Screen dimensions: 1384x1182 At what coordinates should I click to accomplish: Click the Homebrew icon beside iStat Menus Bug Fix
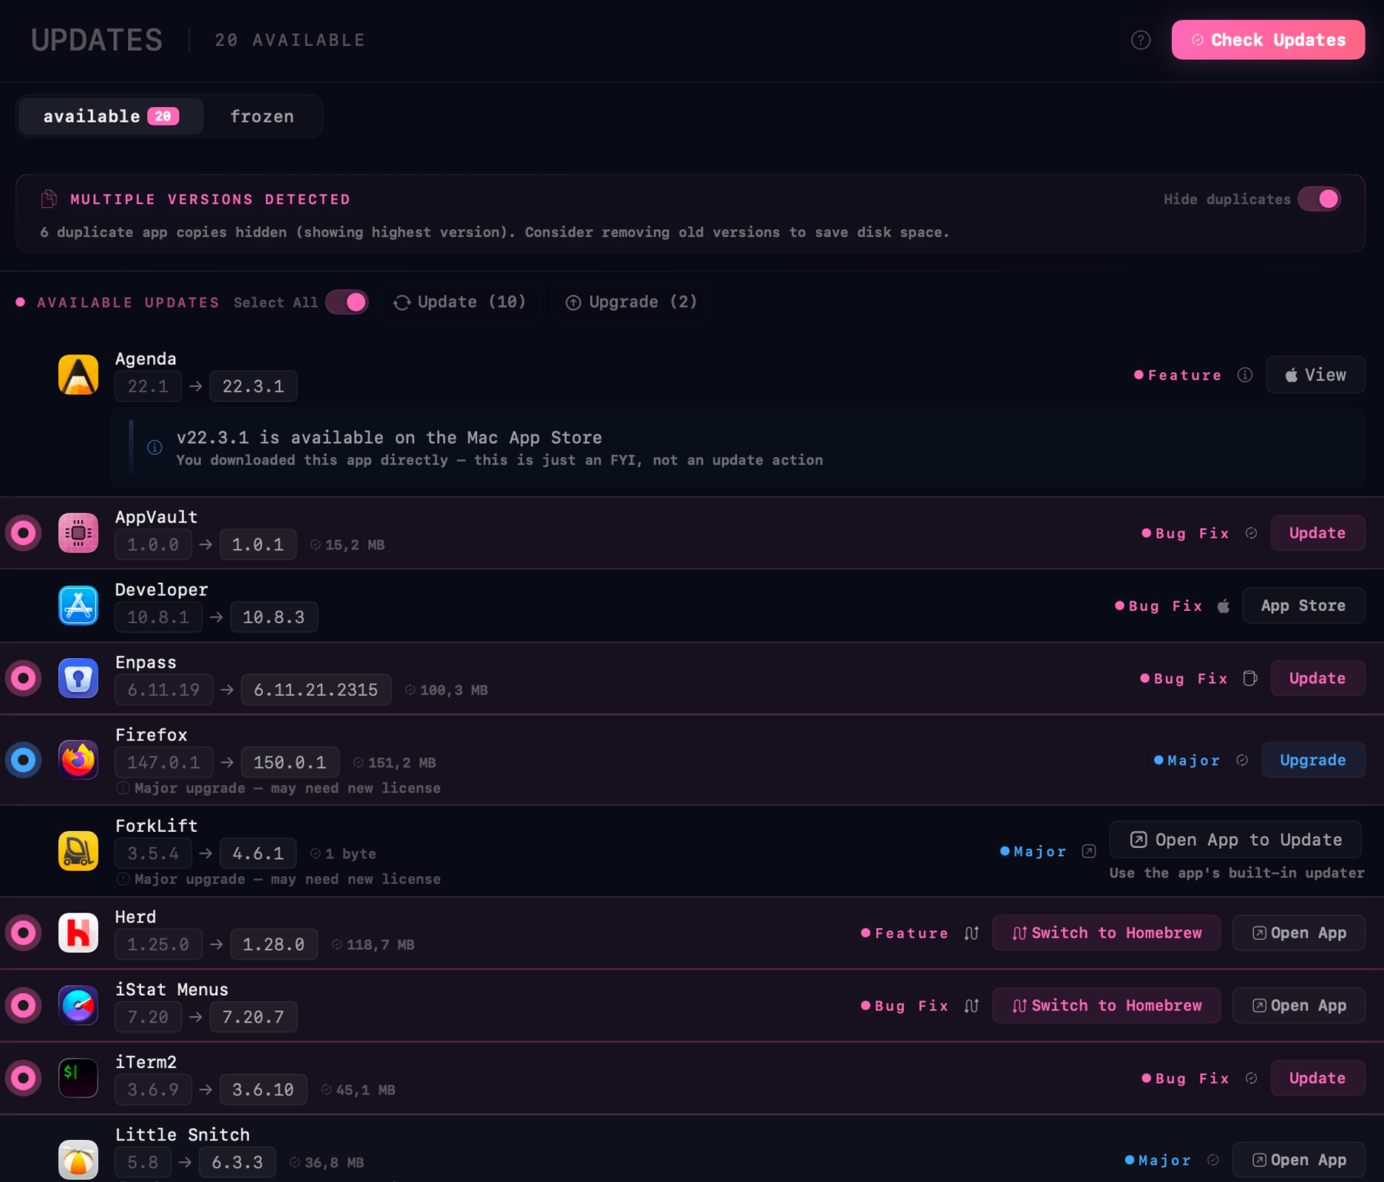(971, 1005)
